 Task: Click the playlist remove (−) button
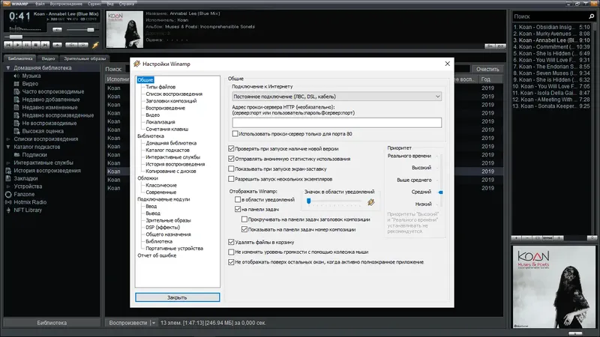click(526, 237)
